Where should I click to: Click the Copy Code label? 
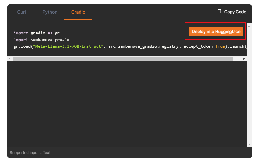click(235, 12)
